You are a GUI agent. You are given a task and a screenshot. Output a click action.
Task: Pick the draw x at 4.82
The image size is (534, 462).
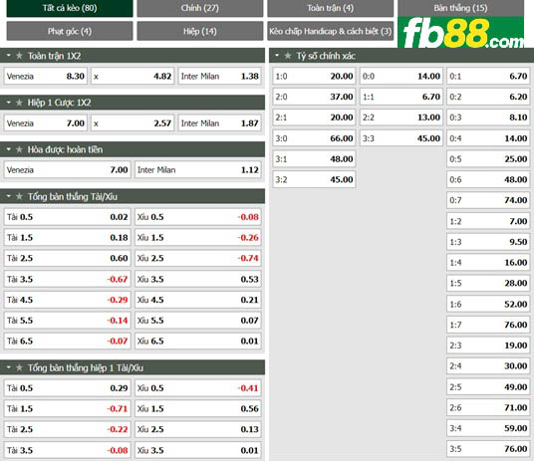point(133,76)
